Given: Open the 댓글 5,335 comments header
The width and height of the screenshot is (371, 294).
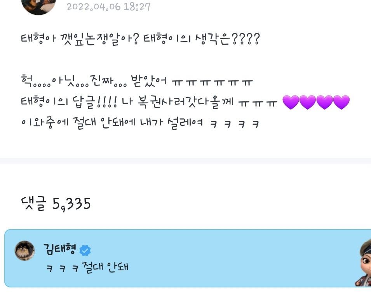Looking at the screenshot, I should click(x=56, y=204).
